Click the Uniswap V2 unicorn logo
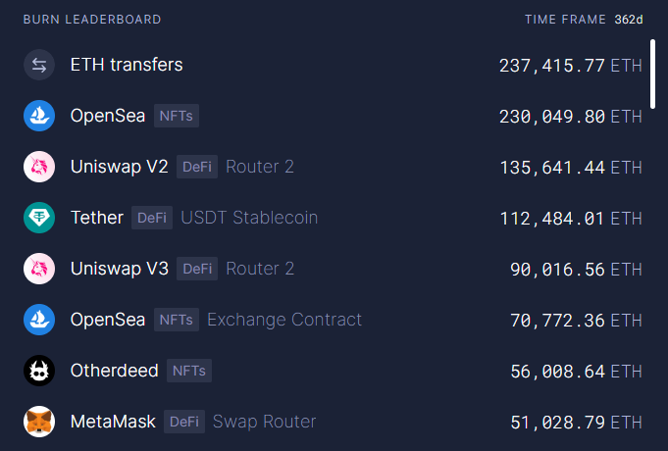668x451 pixels. pyautogui.click(x=39, y=167)
